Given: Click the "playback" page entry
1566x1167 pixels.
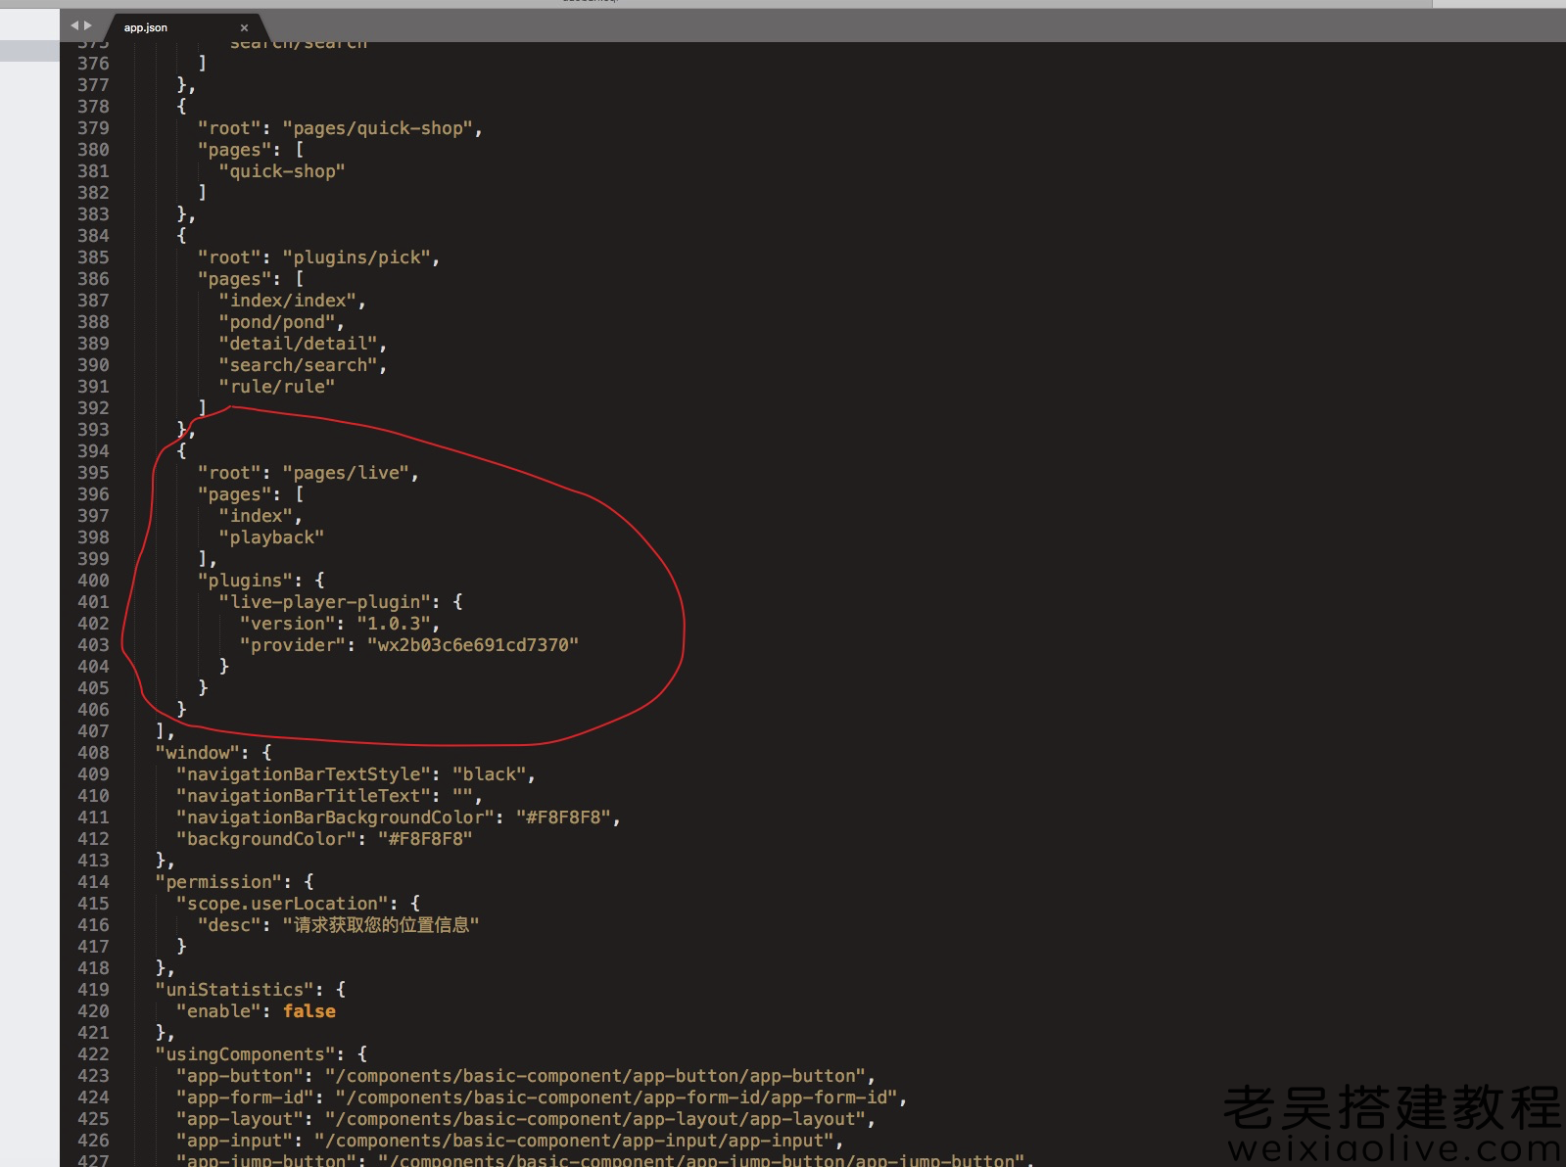Looking at the screenshot, I should click(x=271, y=537).
